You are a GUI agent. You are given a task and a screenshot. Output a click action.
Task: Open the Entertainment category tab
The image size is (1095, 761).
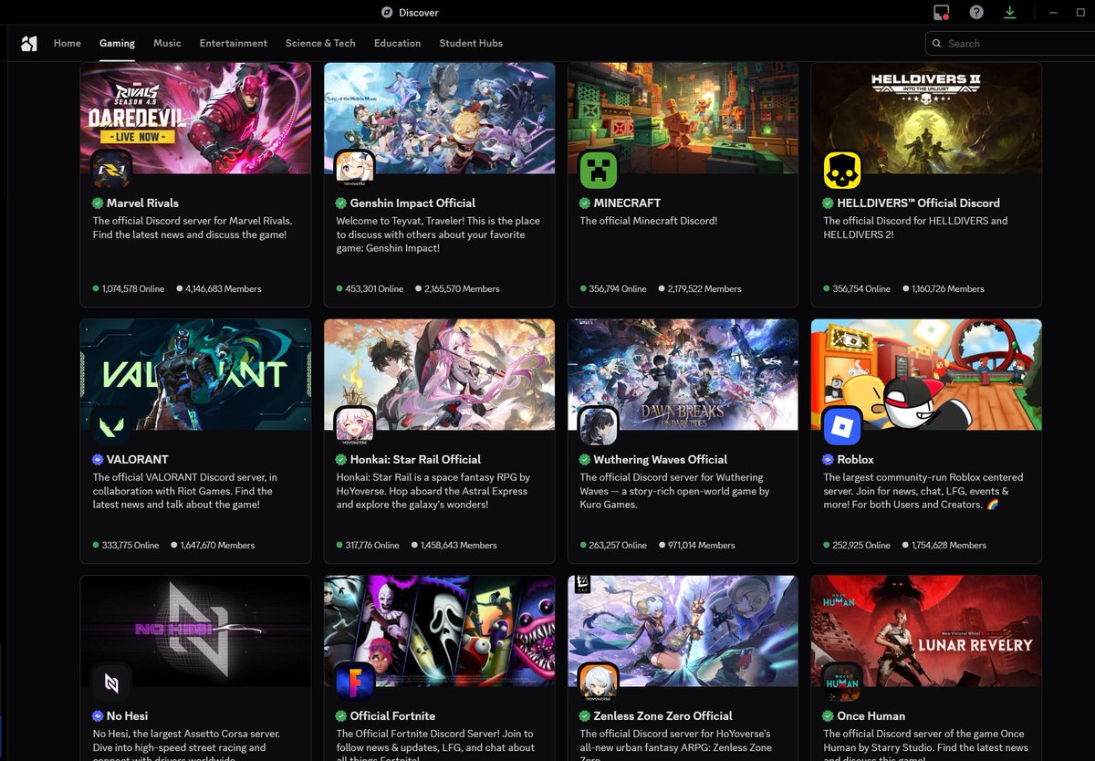[x=233, y=43]
